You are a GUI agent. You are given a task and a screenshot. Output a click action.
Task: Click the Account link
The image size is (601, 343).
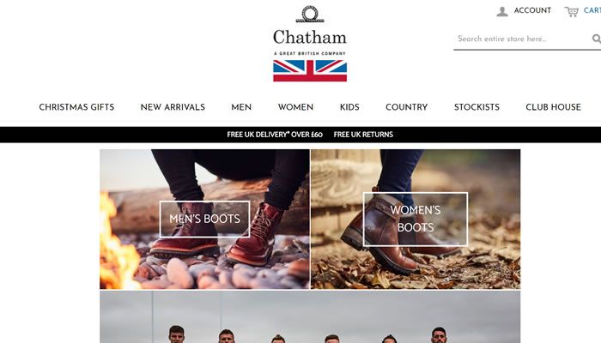click(532, 10)
